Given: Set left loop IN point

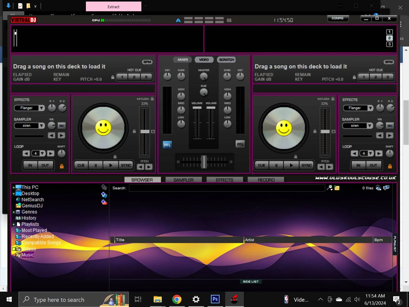Looking at the screenshot, I should click(x=30, y=165).
